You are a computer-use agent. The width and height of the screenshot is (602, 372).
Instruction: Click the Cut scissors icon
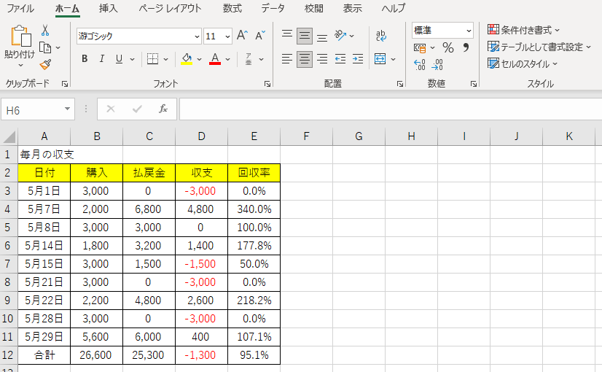[x=45, y=31]
